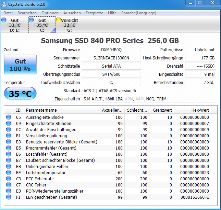This screenshot has width=221, height=210.
Task: Click the Aktueller... column header
Action: pos(112,110)
